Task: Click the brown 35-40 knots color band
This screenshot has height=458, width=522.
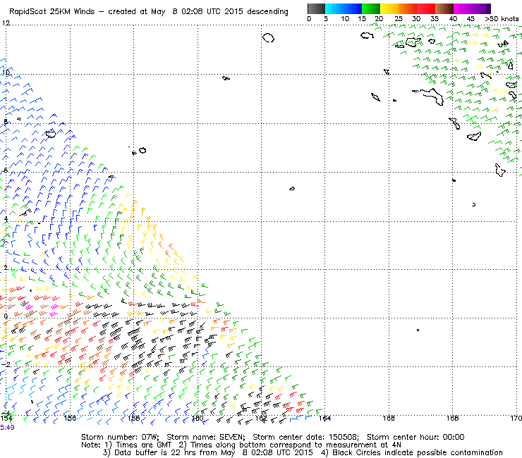Action: 444,8
